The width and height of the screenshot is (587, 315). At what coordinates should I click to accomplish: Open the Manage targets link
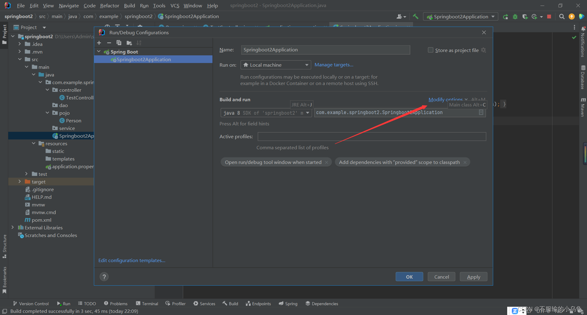click(x=334, y=65)
